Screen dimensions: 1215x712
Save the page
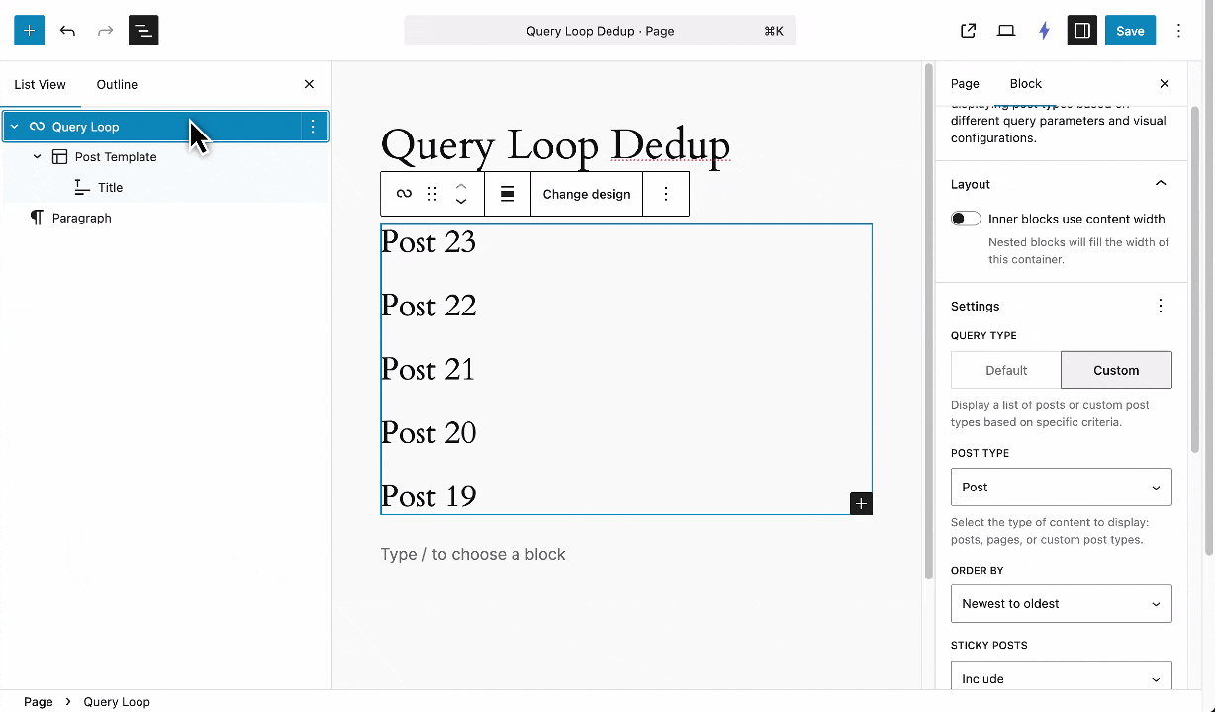click(1130, 31)
